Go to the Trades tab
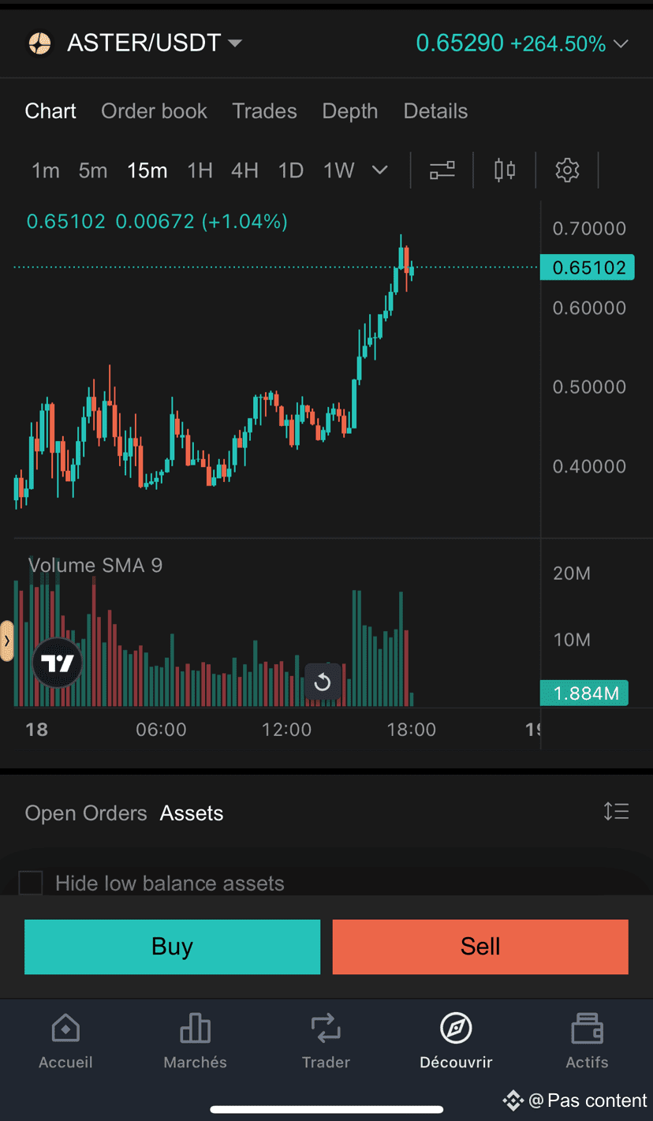Viewport: 653px width, 1121px height. click(264, 111)
